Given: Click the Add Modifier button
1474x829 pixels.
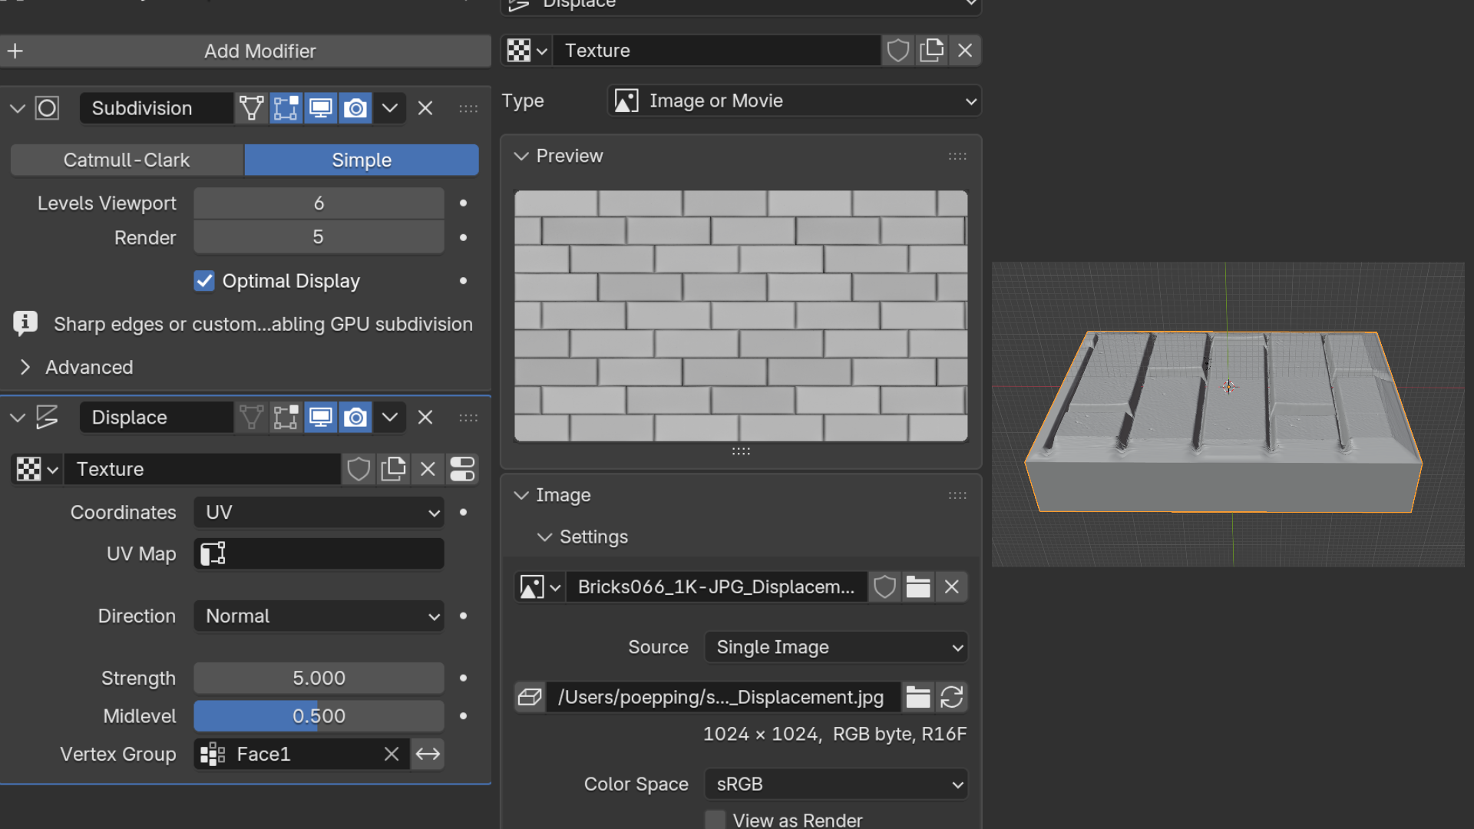Looking at the screenshot, I should click(245, 51).
